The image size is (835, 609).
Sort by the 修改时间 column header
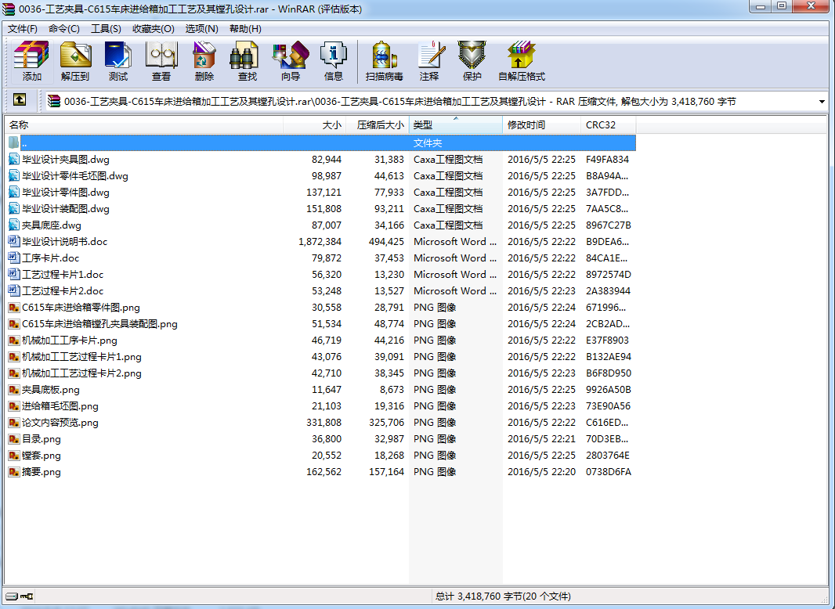pos(541,125)
